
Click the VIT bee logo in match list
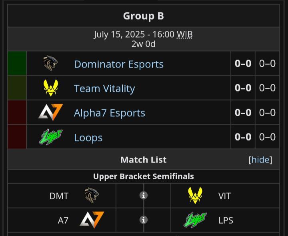tap(195, 196)
